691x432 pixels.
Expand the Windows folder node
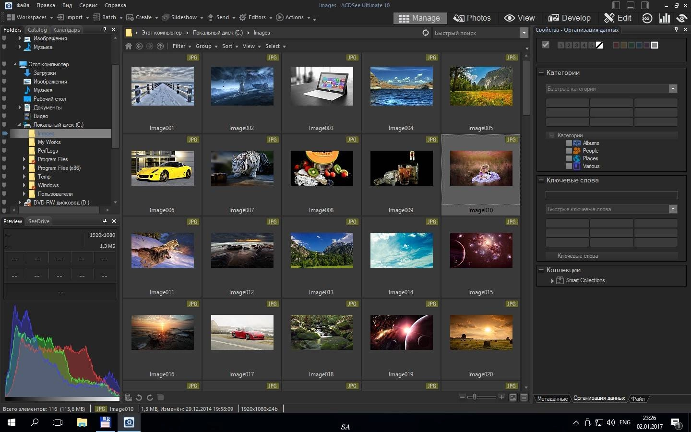pos(24,185)
